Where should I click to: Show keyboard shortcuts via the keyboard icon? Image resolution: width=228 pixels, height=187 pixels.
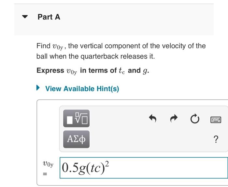[x=216, y=120]
